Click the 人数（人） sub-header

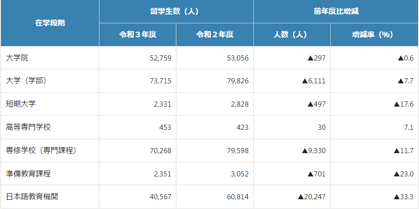292,34
